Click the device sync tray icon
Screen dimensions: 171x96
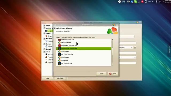click(x=146, y=2)
